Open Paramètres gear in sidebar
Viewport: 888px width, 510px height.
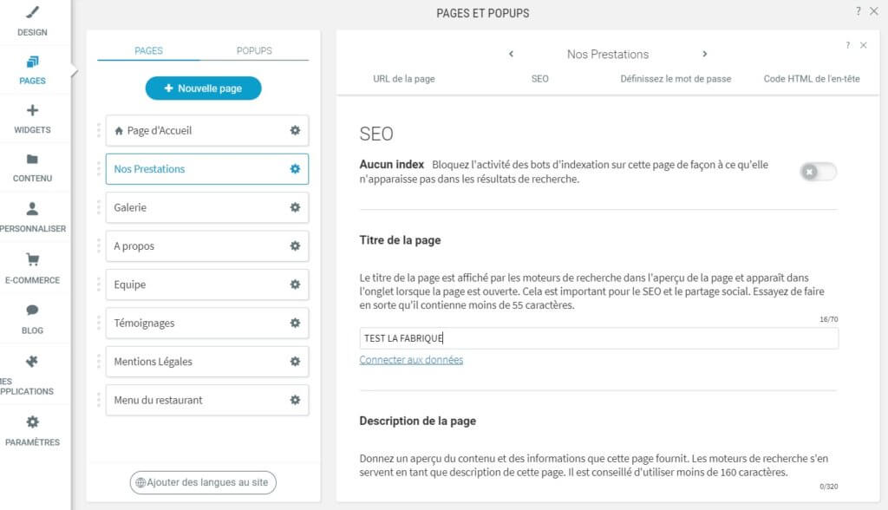(32, 430)
